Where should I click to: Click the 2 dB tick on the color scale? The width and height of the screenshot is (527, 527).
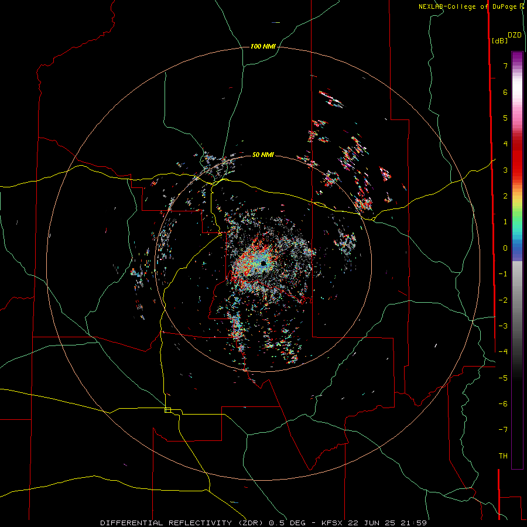pyautogui.click(x=505, y=196)
